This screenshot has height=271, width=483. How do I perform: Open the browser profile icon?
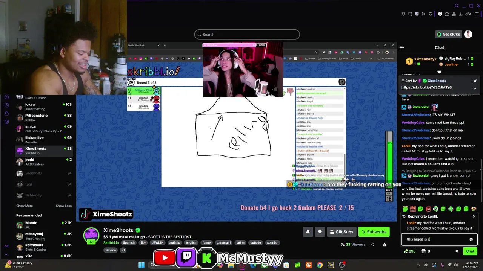(x=454, y=14)
